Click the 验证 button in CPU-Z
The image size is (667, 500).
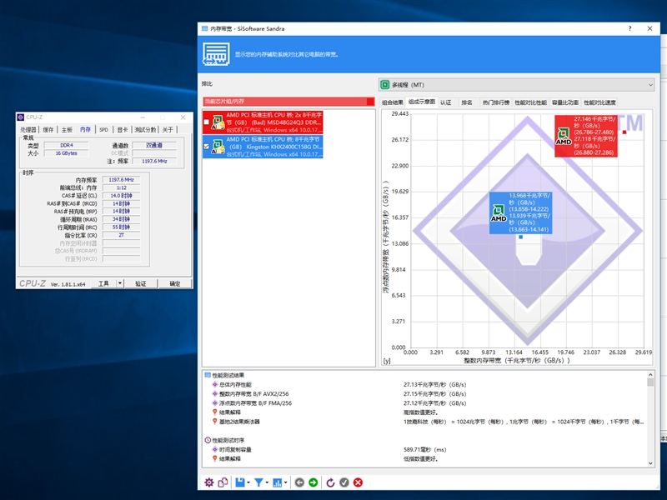(140, 283)
